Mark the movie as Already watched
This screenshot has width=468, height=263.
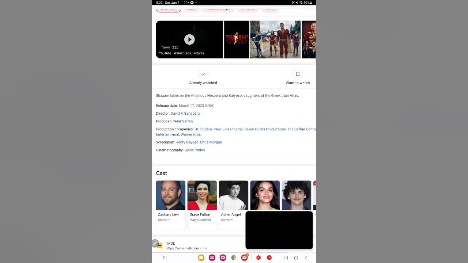pos(203,77)
